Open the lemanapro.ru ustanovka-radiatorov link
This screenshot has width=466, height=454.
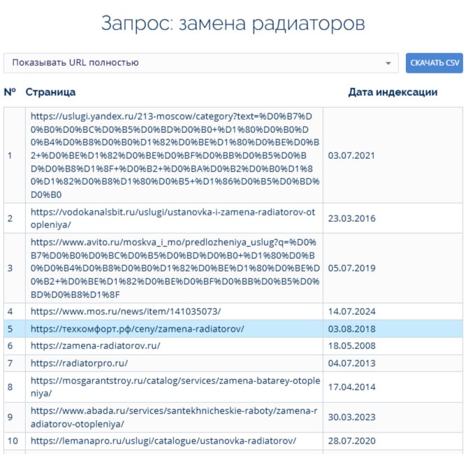(163, 441)
